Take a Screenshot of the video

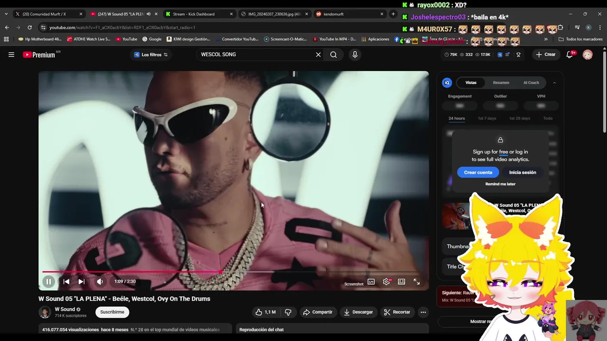354,284
